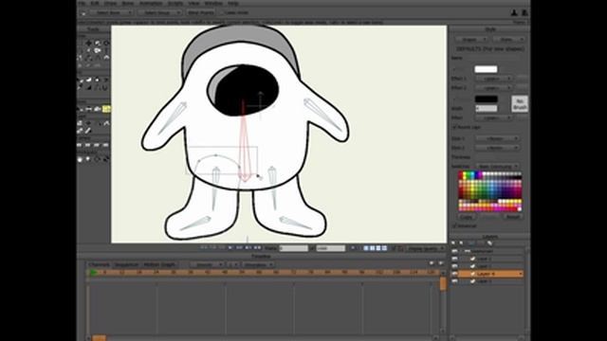The image size is (607, 341).
Task: Select the orange Layer 4 row
Action: (491, 274)
